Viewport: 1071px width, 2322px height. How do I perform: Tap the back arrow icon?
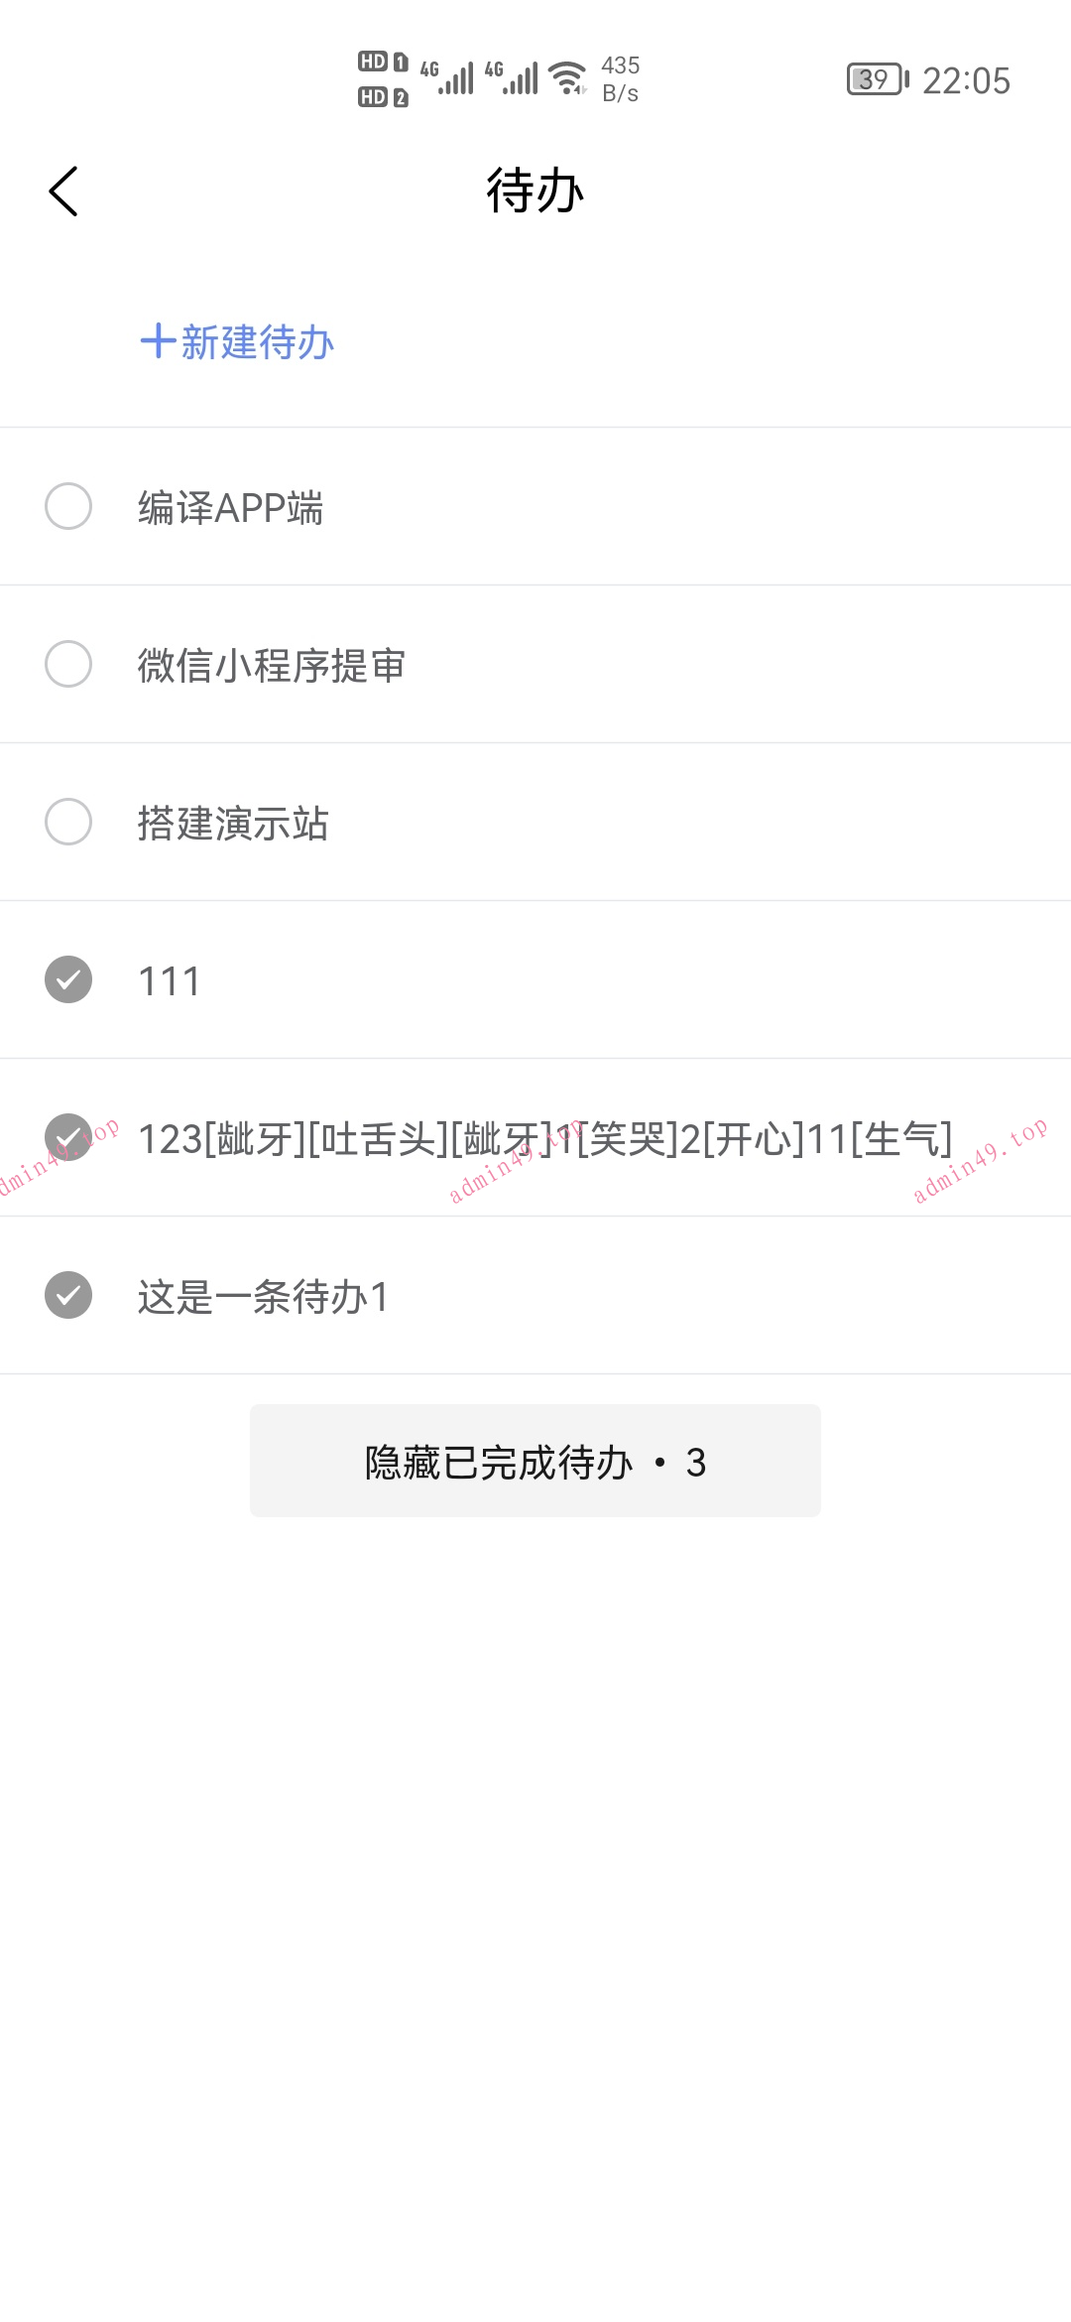pyautogui.click(x=63, y=192)
